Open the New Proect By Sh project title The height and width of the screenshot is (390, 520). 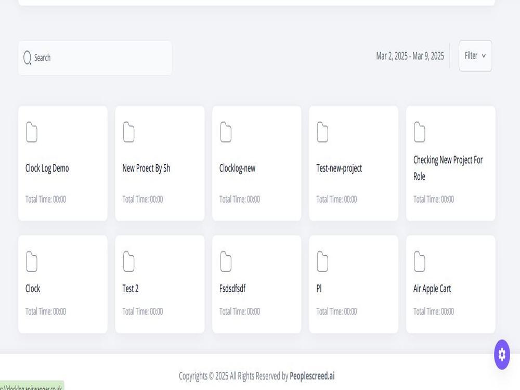(146, 168)
